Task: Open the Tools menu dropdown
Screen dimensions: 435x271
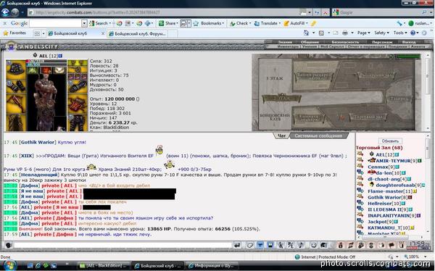Action: pyautogui.click(x=399, y=33)
